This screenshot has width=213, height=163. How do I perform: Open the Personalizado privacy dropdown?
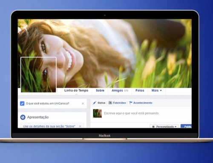(x=164, y=126)
